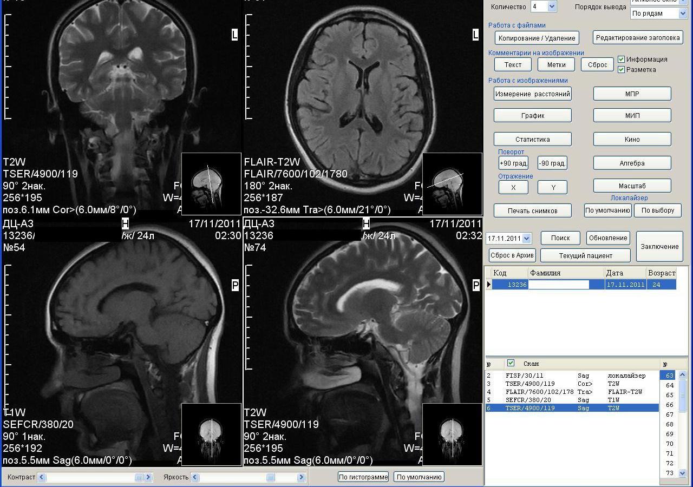
Task: Flip the image along Y
Action: [x=552, y=187]
